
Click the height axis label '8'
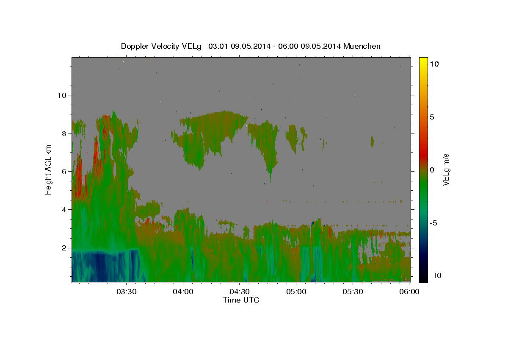click(64, 133)
